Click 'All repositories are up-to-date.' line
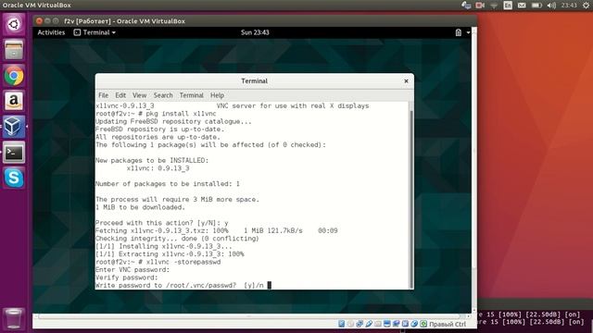593x333 pixels. click(x=158, y=137)
